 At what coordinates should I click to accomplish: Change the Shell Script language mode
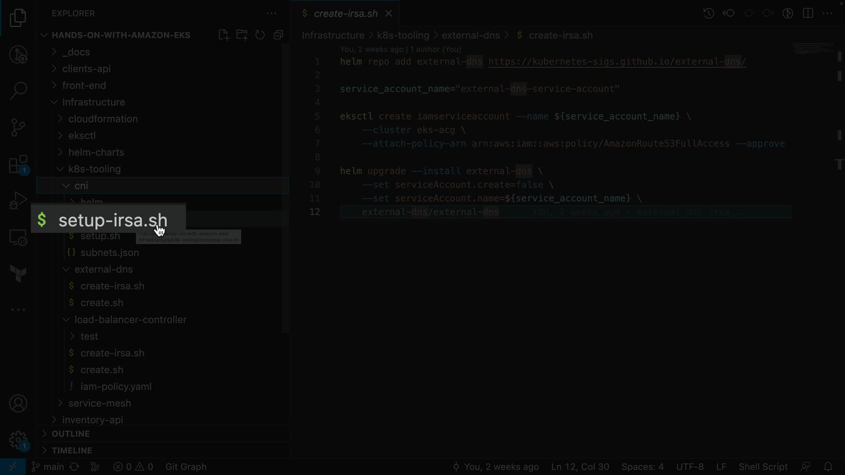763,467
